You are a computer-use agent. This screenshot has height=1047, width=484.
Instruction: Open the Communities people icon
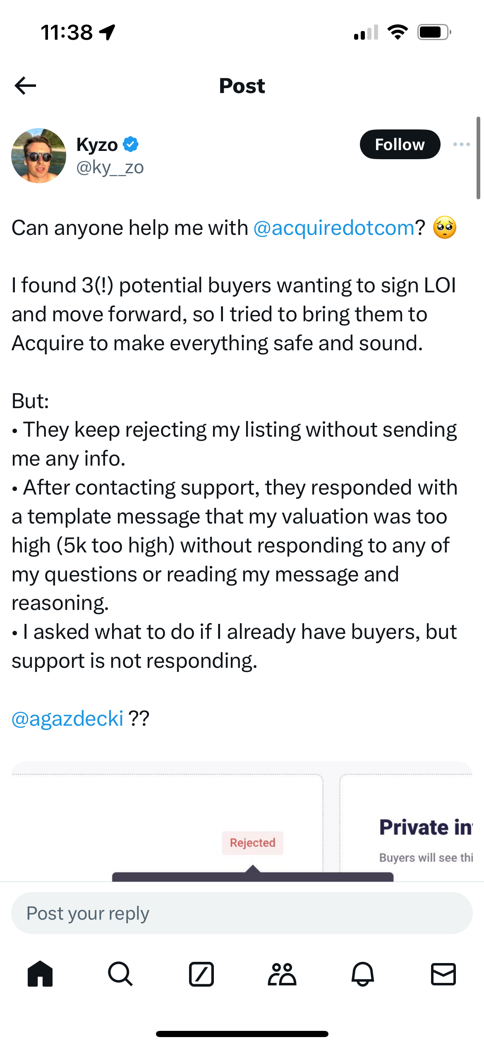(282, 974)
